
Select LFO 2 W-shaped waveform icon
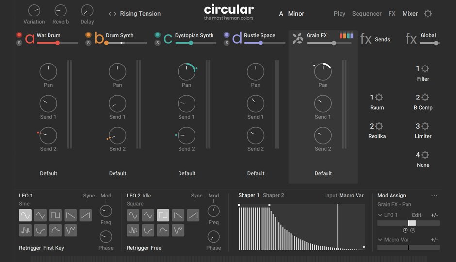pos(178,230)
